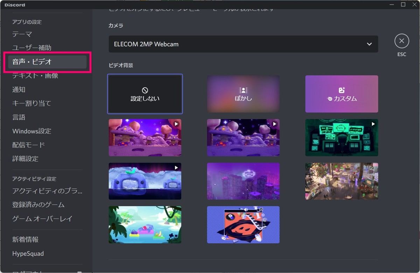
Task: Click the Discord title in the title bar
Action: [15, 5]
